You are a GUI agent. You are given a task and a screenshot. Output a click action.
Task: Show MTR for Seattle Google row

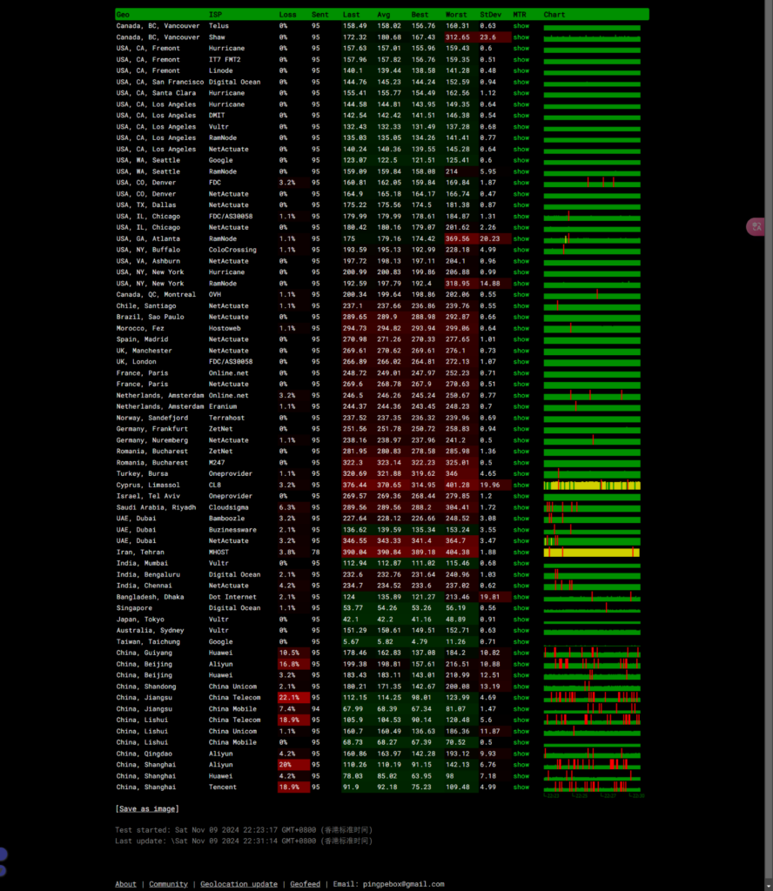pos(521,160)
